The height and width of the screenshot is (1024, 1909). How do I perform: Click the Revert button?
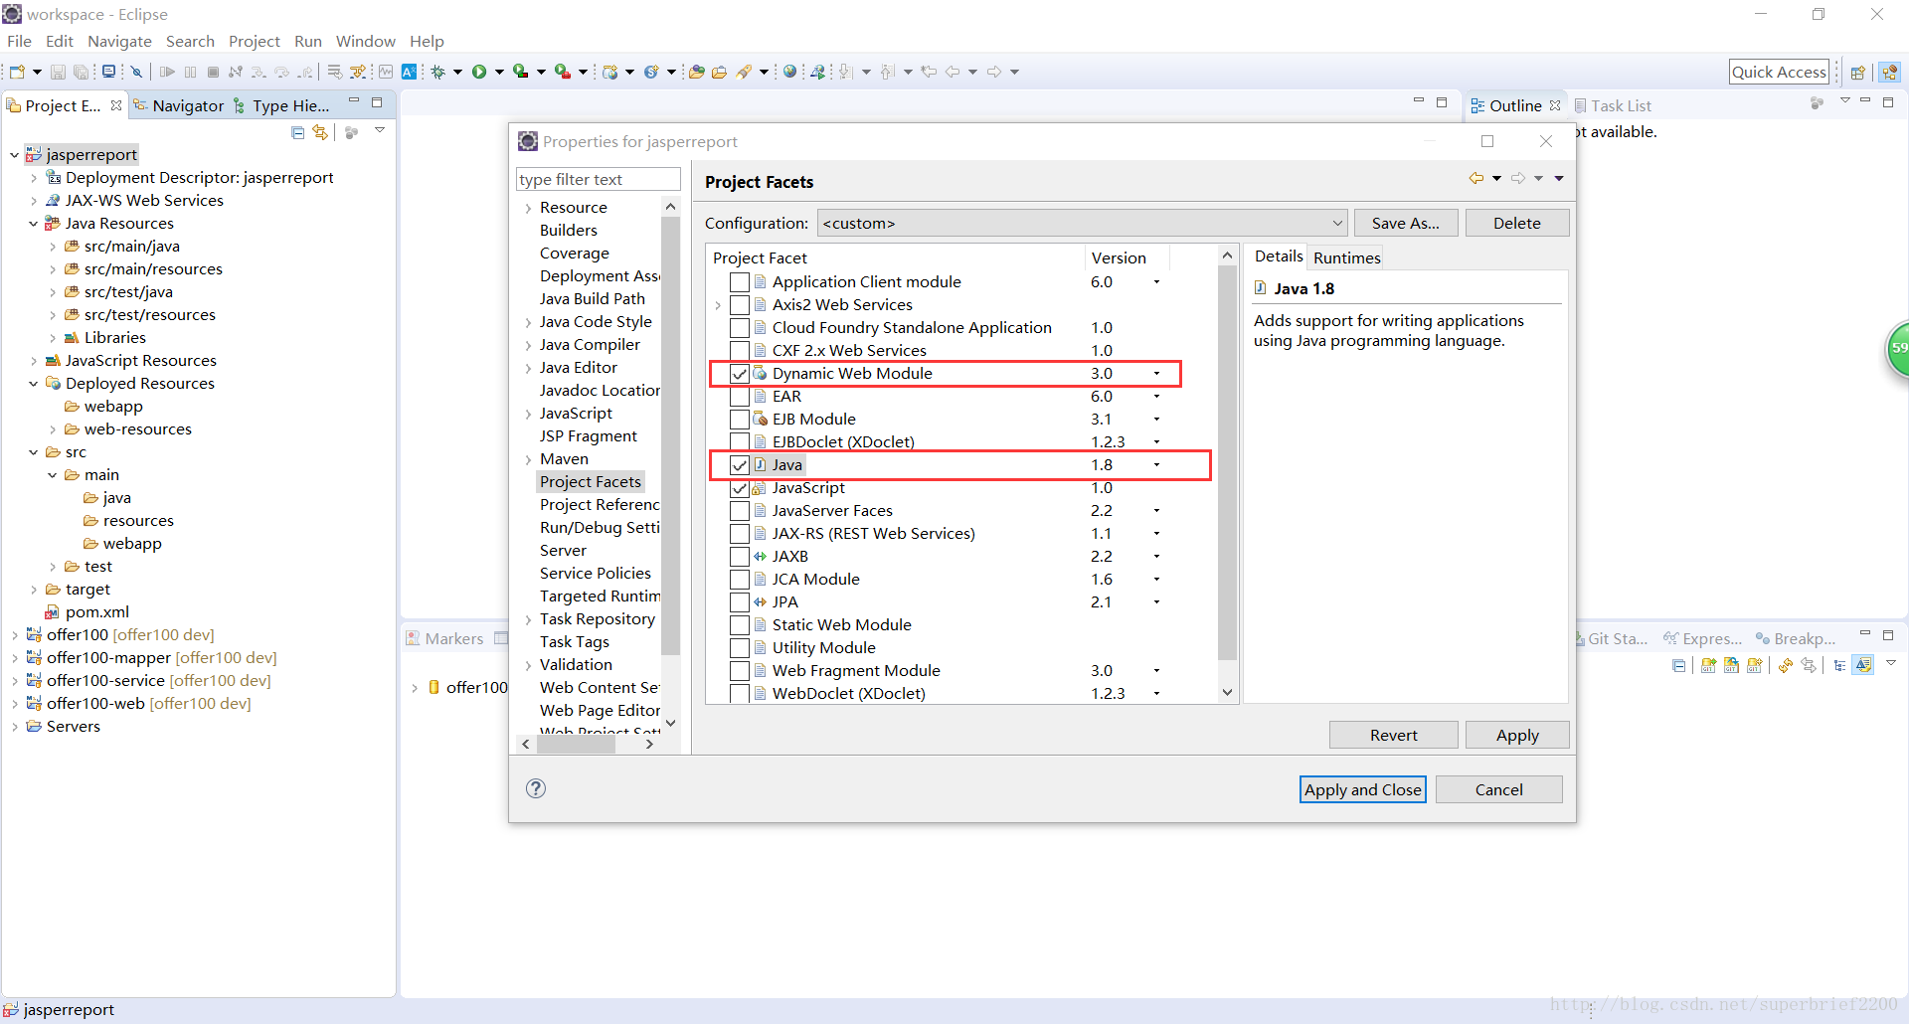1393,735
